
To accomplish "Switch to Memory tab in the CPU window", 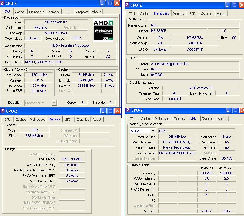I will tap(54, 12).
